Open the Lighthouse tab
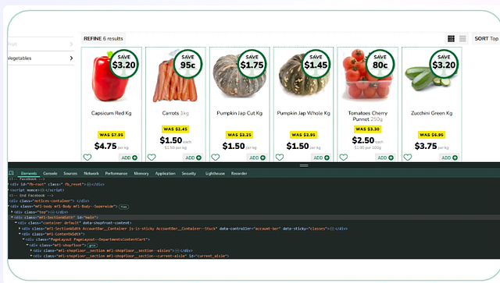Image resolution: width=500 pixels, height=283 pixels. [215, 174]
